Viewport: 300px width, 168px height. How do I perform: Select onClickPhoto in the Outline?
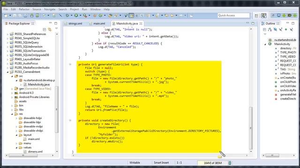coord(288,82)
